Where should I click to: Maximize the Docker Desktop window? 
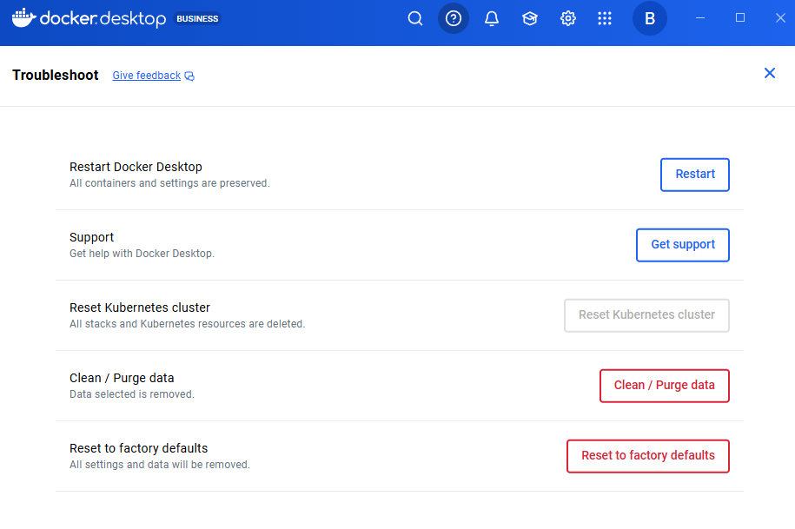[x=740, y=18]
